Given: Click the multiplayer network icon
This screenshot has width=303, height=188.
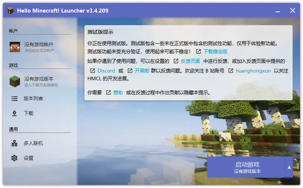Looking at the screenshot, I should coord(14,143).
